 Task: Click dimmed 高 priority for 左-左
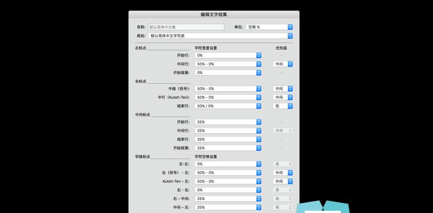point(283,164)
